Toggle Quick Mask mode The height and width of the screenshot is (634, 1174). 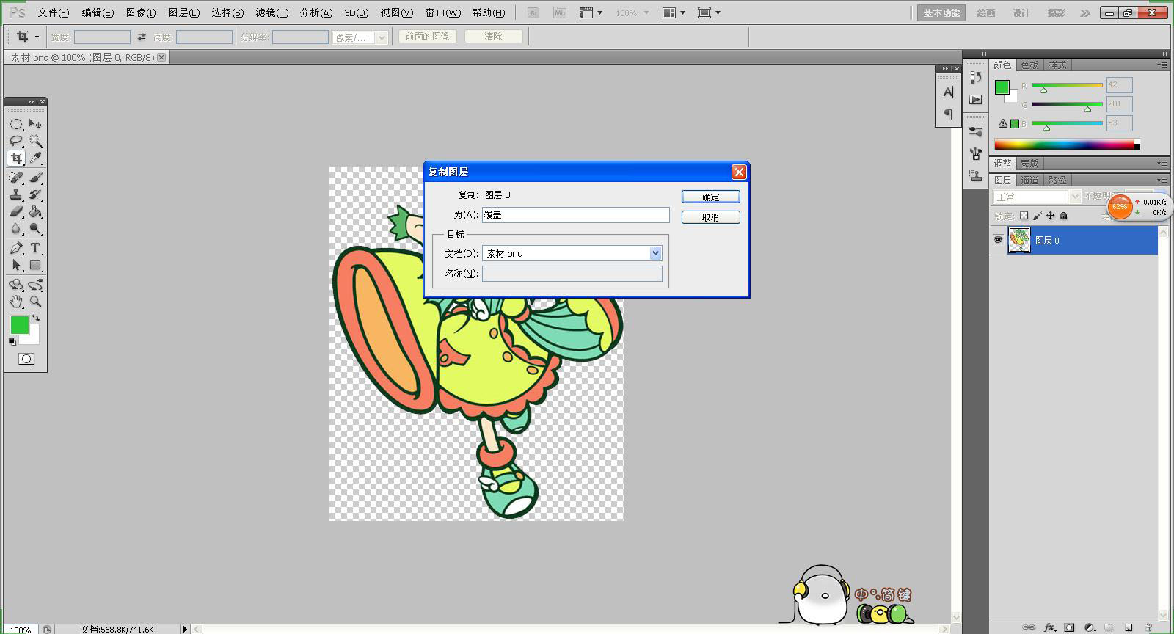(x=26, y=359)
